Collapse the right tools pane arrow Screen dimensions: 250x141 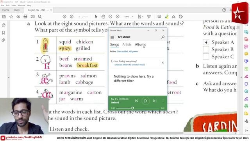[241, 78]
